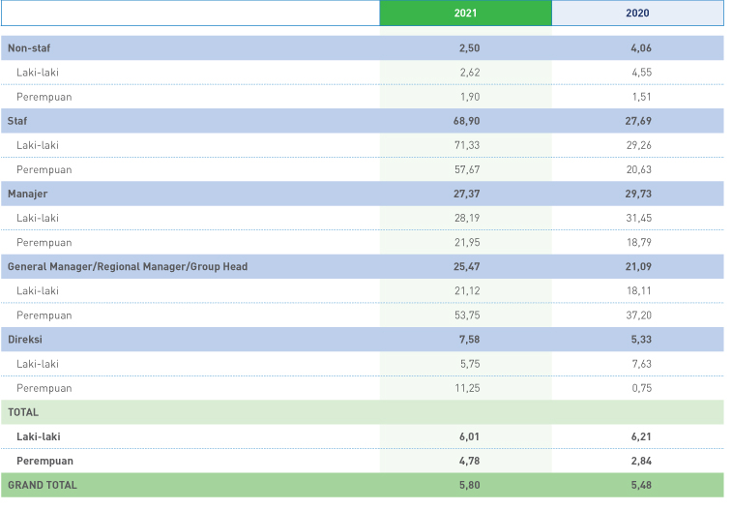
Task: Select value 21,95 for Manajer Perempuan
Action: tap(467, 242)
